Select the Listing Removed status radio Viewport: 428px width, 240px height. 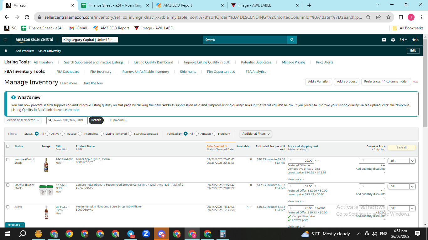[102, 134]
